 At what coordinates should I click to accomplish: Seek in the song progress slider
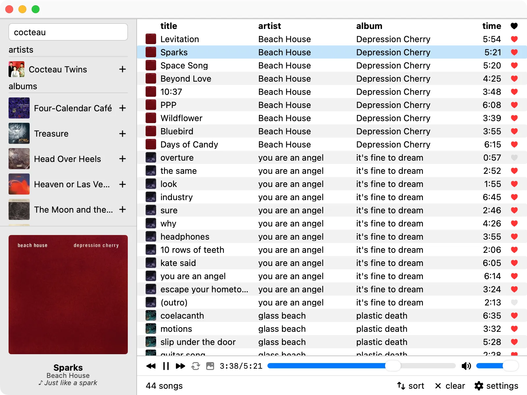coord(361,366)
